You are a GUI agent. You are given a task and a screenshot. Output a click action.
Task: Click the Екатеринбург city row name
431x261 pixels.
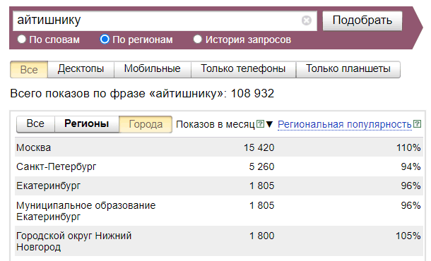coord(48,186)
